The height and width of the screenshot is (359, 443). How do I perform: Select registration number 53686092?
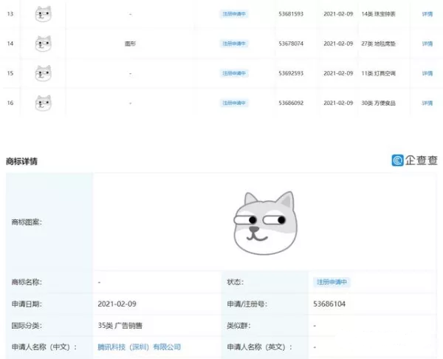click(291, 103)
